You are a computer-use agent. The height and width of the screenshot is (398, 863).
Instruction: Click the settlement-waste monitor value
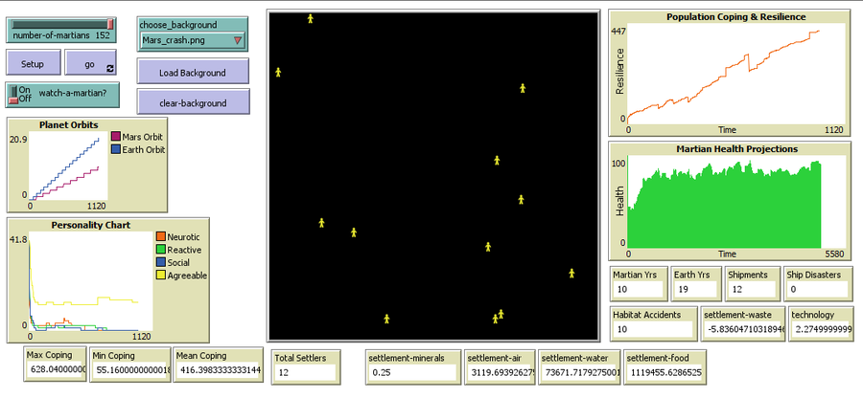coord(743,329)
